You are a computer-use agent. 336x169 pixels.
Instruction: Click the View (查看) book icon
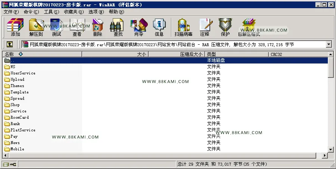(x=77, y=27)
